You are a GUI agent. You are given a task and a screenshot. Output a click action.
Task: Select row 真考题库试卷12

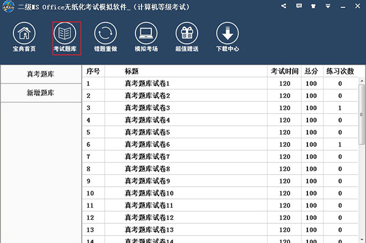(220, 217)
